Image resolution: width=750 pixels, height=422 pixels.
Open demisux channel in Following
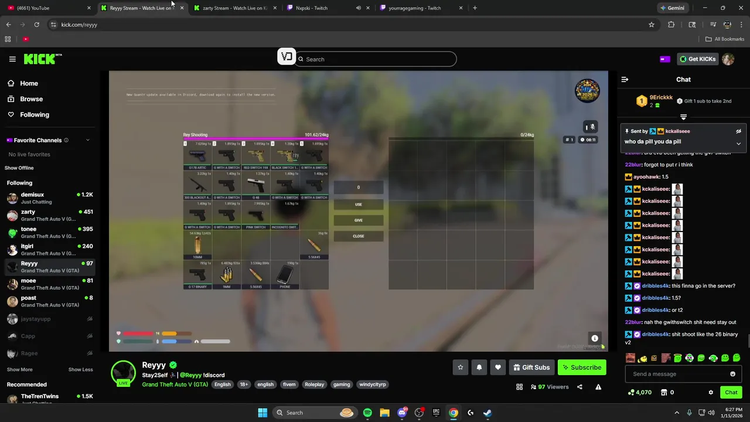(x=50, y=198)
